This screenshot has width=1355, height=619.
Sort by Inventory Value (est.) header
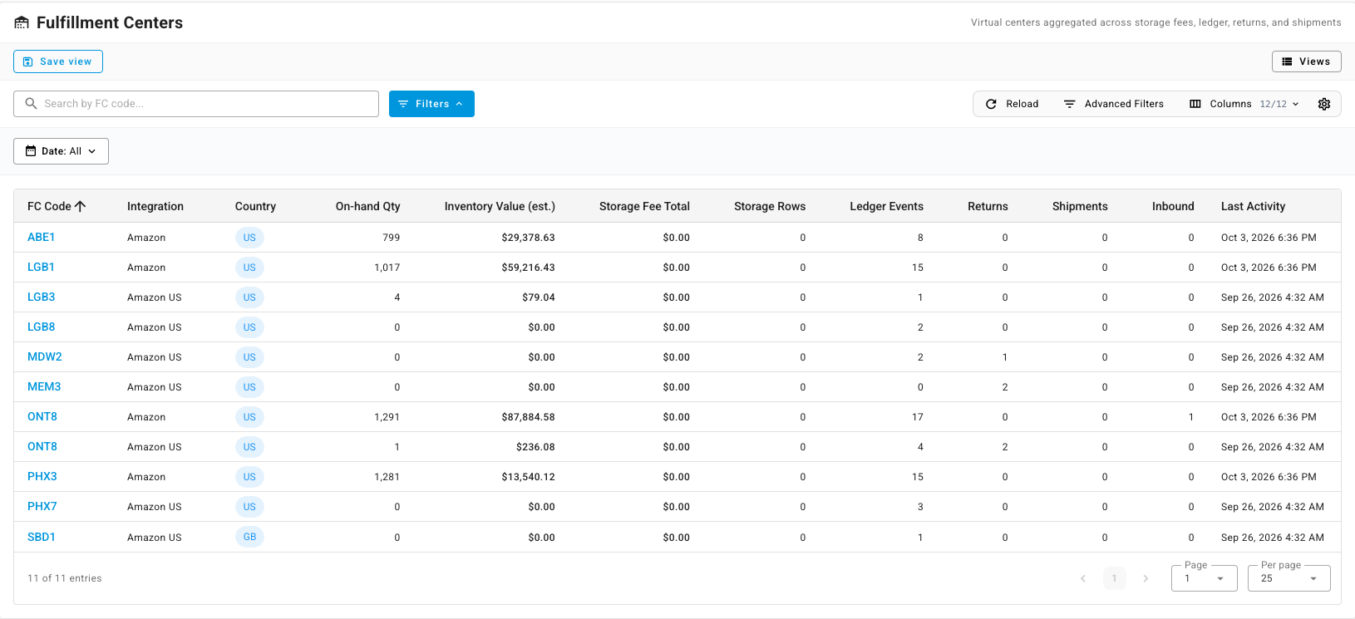pyautogui.click(x=500, y=206)
